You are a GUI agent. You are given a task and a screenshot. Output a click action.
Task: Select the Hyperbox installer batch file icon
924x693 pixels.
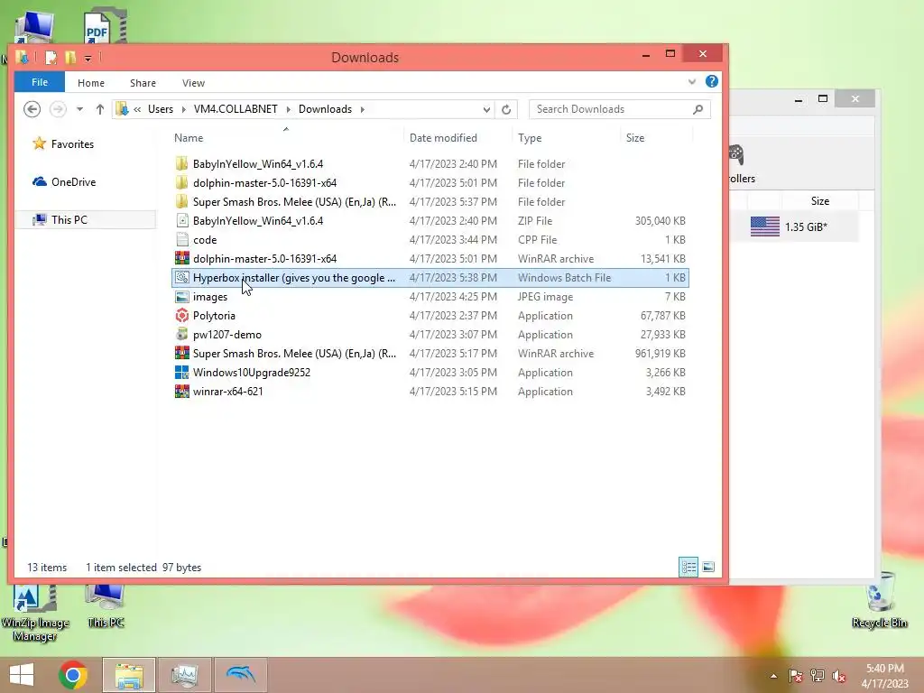coord(182,277)
